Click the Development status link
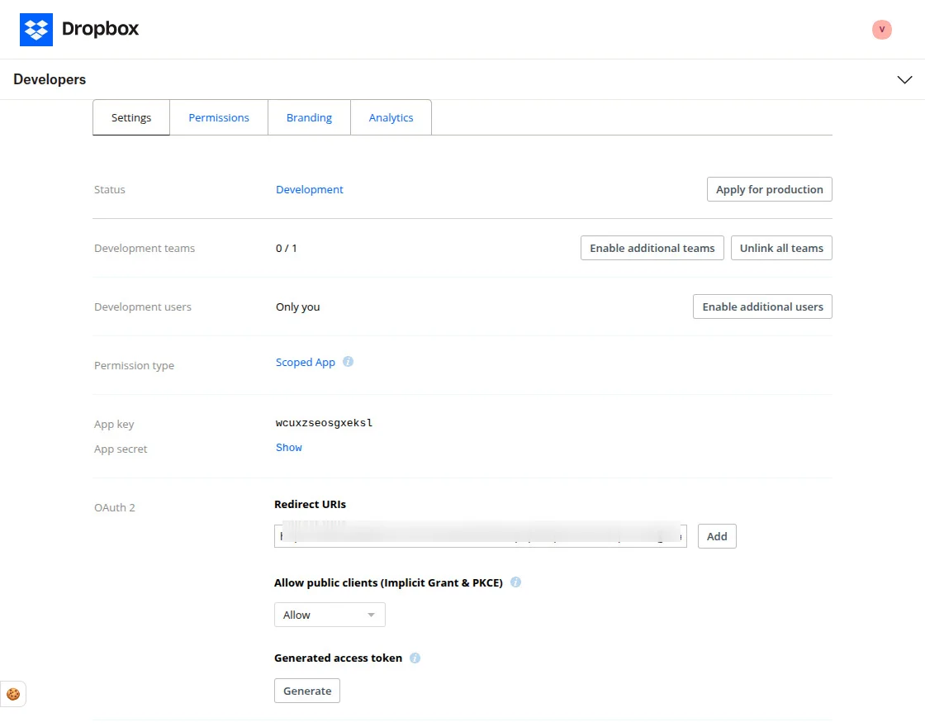The image size is (925, 727). point(309,189)
